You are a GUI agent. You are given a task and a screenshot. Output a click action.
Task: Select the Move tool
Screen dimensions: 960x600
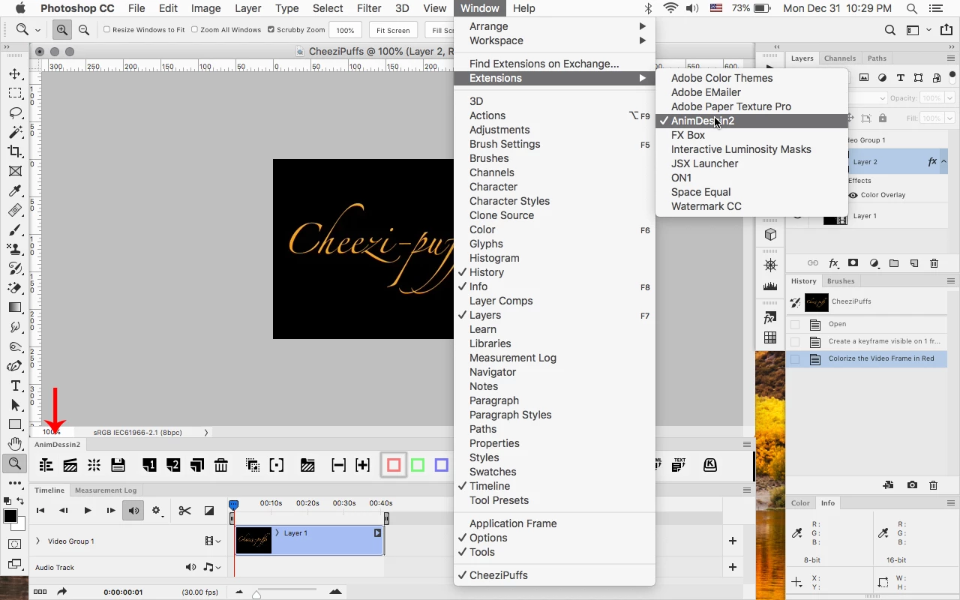(15, 74)
